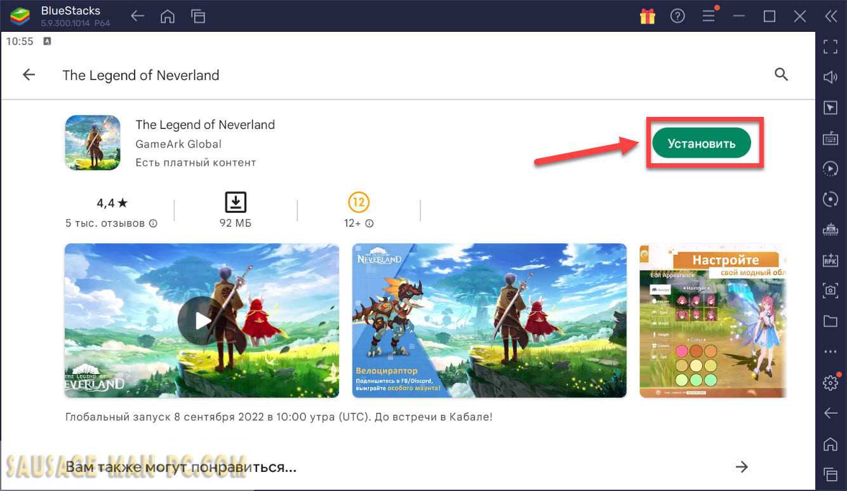
Task: Click the RTM icon in sidebar
Action: pos(830,229)
